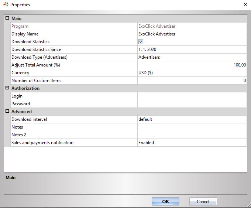The width and height of the screenshot is (251, 208).
Task: Click the Advanced category header text
Action: [22, 112]
